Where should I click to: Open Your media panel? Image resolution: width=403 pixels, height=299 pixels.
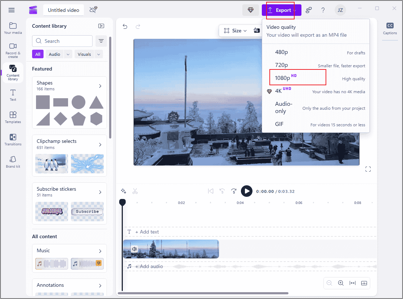(x=13, y=28)
